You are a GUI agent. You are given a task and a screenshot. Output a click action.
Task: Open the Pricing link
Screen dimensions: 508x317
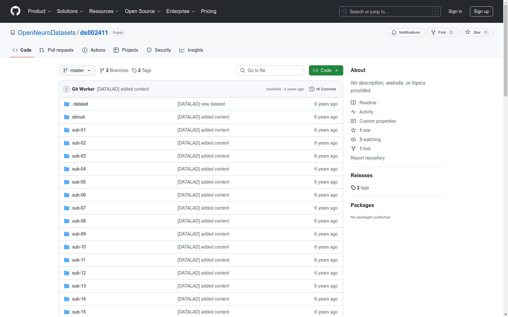(209, 11)
